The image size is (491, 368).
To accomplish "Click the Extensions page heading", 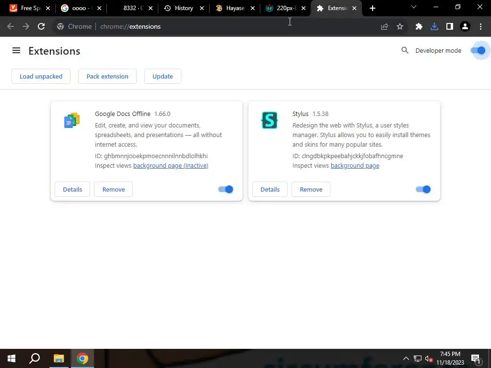I will tap(55, 51).
